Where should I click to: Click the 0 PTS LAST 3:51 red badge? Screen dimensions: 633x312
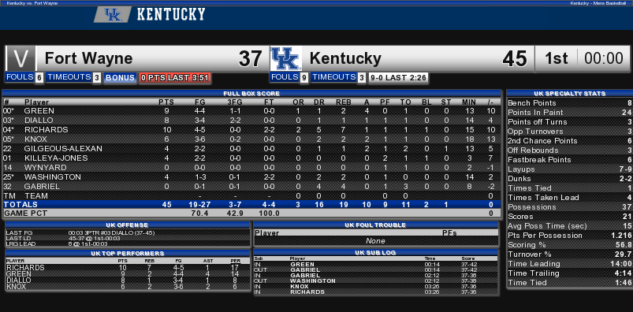175,78
